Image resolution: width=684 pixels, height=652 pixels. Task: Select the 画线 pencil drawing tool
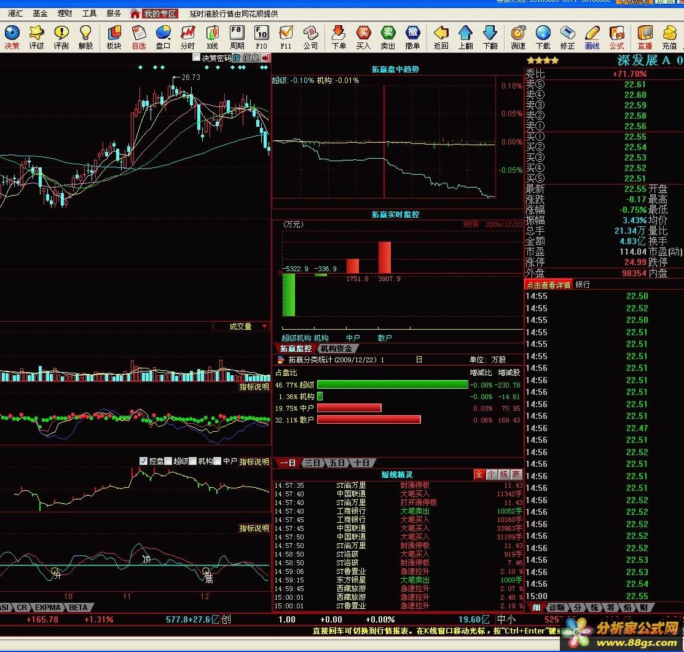point(592,37)
